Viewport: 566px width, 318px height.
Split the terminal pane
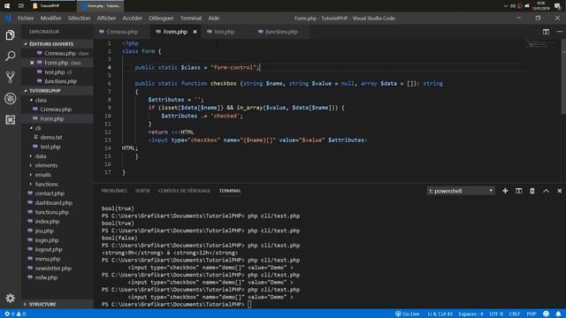click(x=519, y=191)
